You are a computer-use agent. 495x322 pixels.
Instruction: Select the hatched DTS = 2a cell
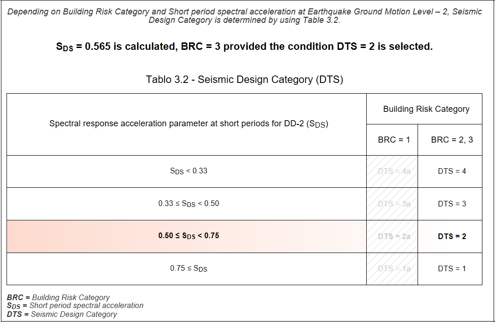[x=391, y=236]
